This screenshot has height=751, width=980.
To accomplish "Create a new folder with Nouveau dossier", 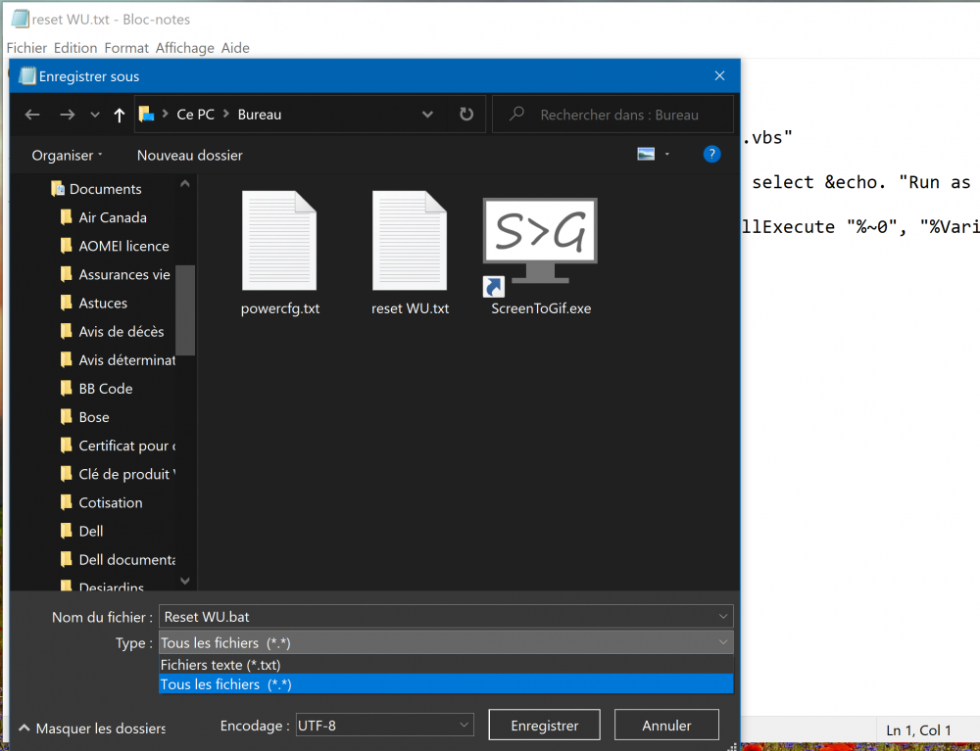I will pyautogui.click(x=189, y=156).
